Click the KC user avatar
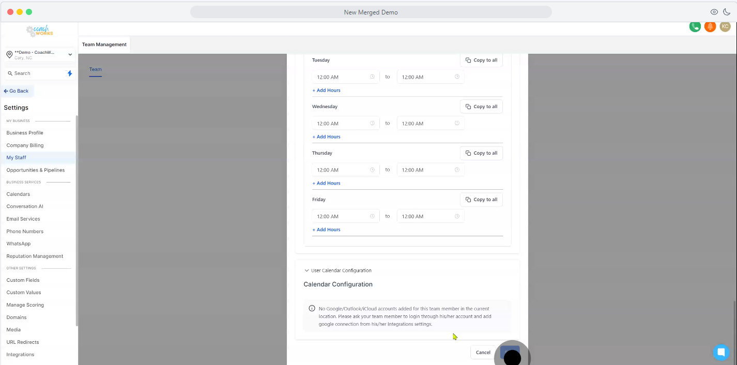Viewport: 737px width, 365px height. pyautogui.click(x=725, y=26)
